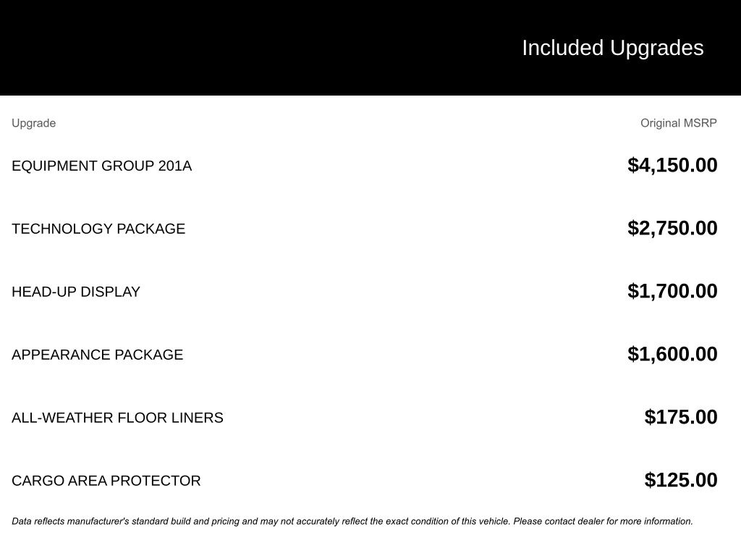Select the ALL-WEATHER FLOOR LINERS upgrade name
The width and height of the screenshot is (741, 556).
tap(117, 418)
